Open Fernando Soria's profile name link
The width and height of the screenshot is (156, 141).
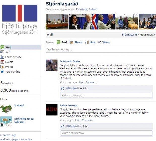click(x=70, y=61)
